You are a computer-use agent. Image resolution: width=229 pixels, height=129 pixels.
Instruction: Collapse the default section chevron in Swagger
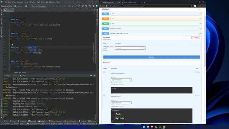tap(199, 9)
